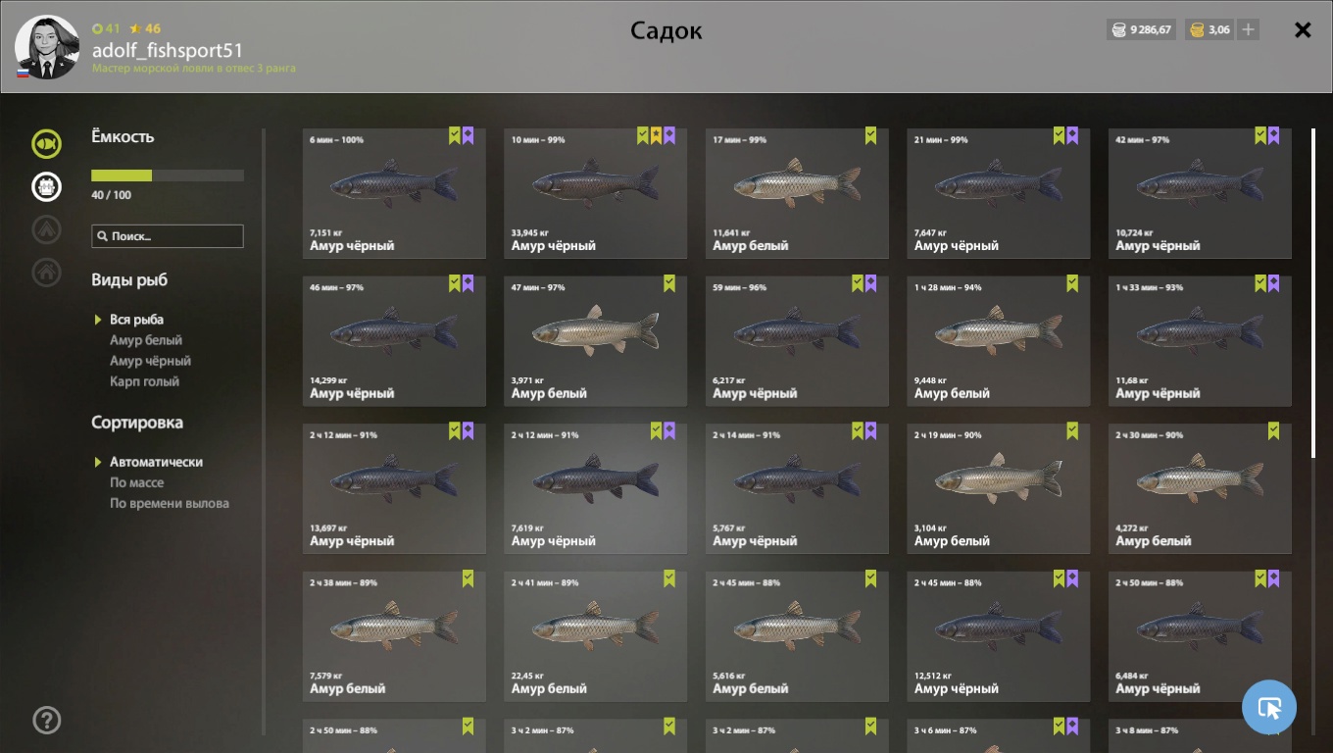The height and width of the screenshot is (753, 1333).
Task: Toggle green mark on 11,641 kg Амур белый
Action: (x=870, y=135)
